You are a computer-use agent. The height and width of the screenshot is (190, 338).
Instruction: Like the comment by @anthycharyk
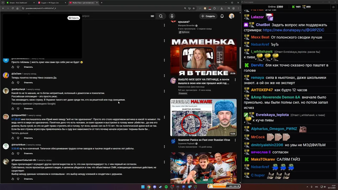click(13, 108)
